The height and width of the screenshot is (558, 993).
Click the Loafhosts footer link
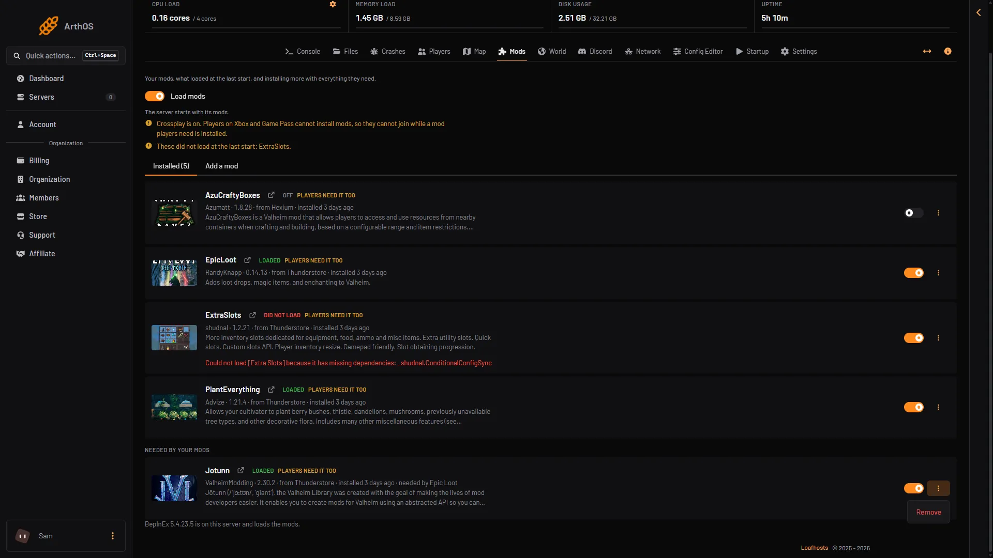click(814, 548)
